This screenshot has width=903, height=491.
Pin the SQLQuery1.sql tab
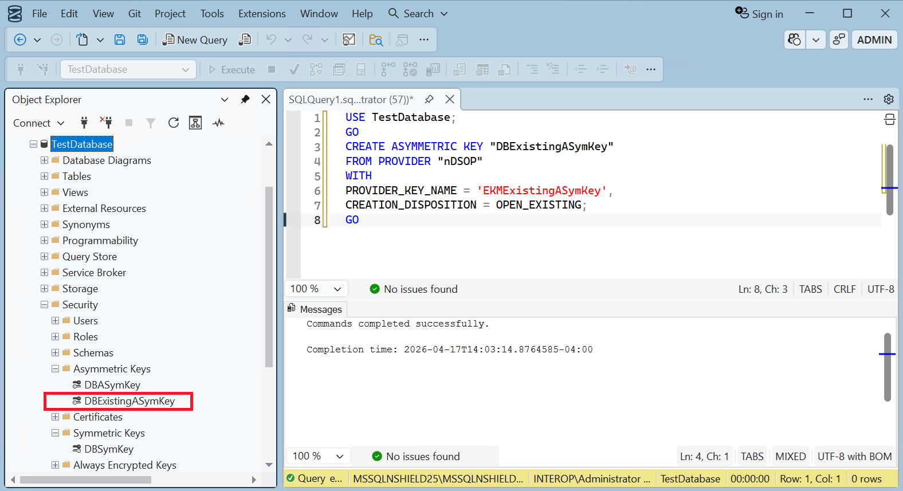(429, 99)
